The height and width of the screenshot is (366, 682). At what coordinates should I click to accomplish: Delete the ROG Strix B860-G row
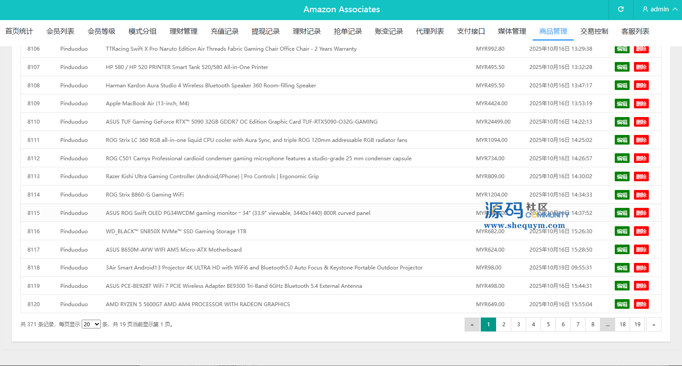641,195
